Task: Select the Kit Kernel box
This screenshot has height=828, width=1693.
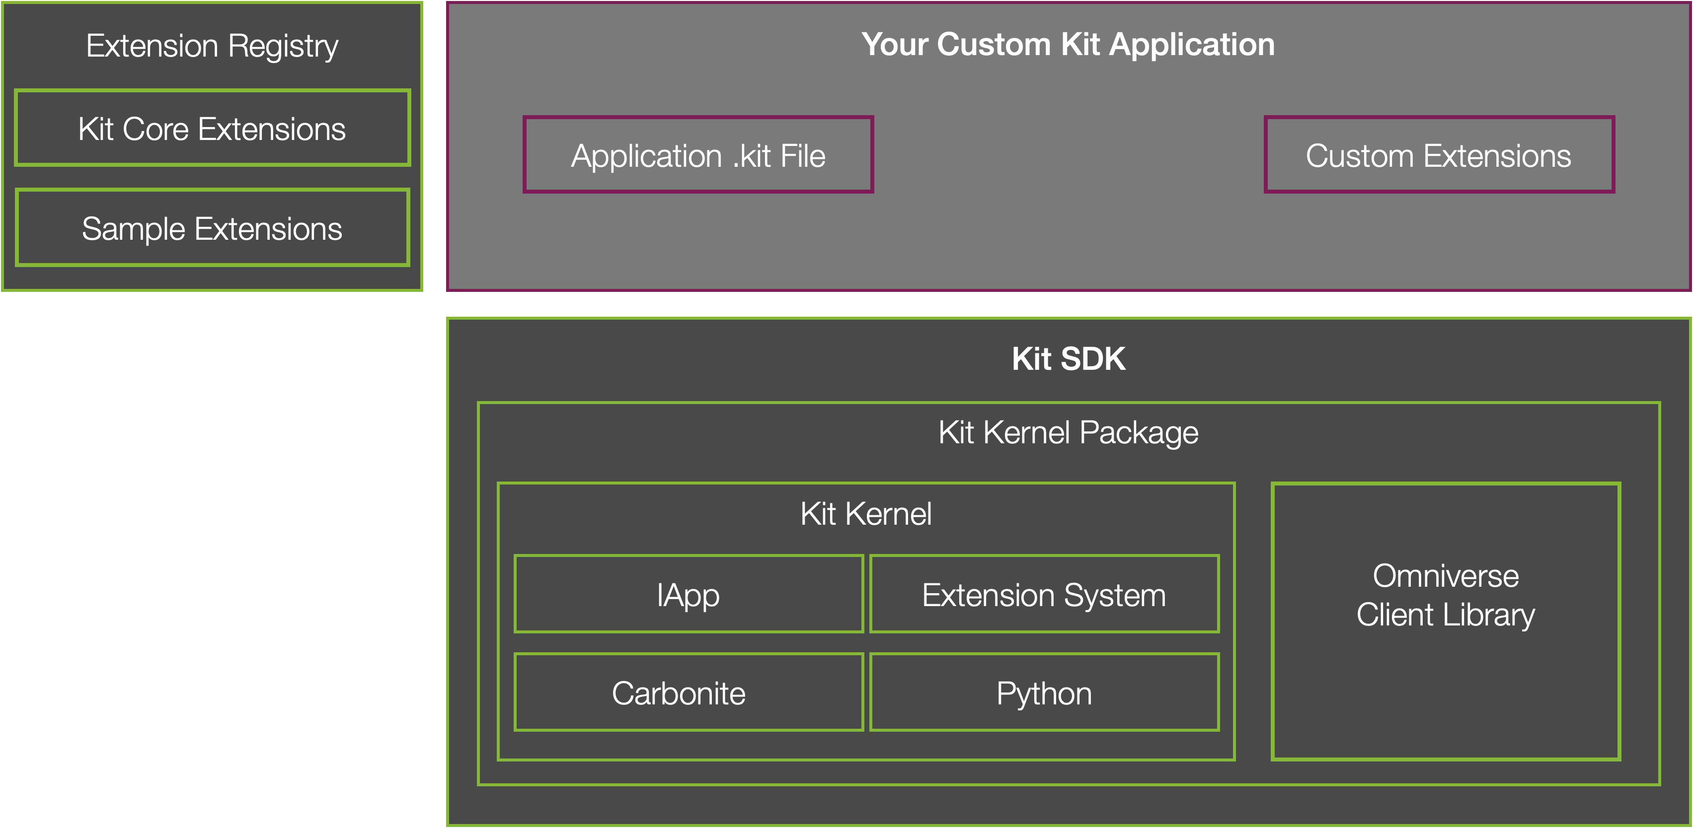Action: coord(866,514)
